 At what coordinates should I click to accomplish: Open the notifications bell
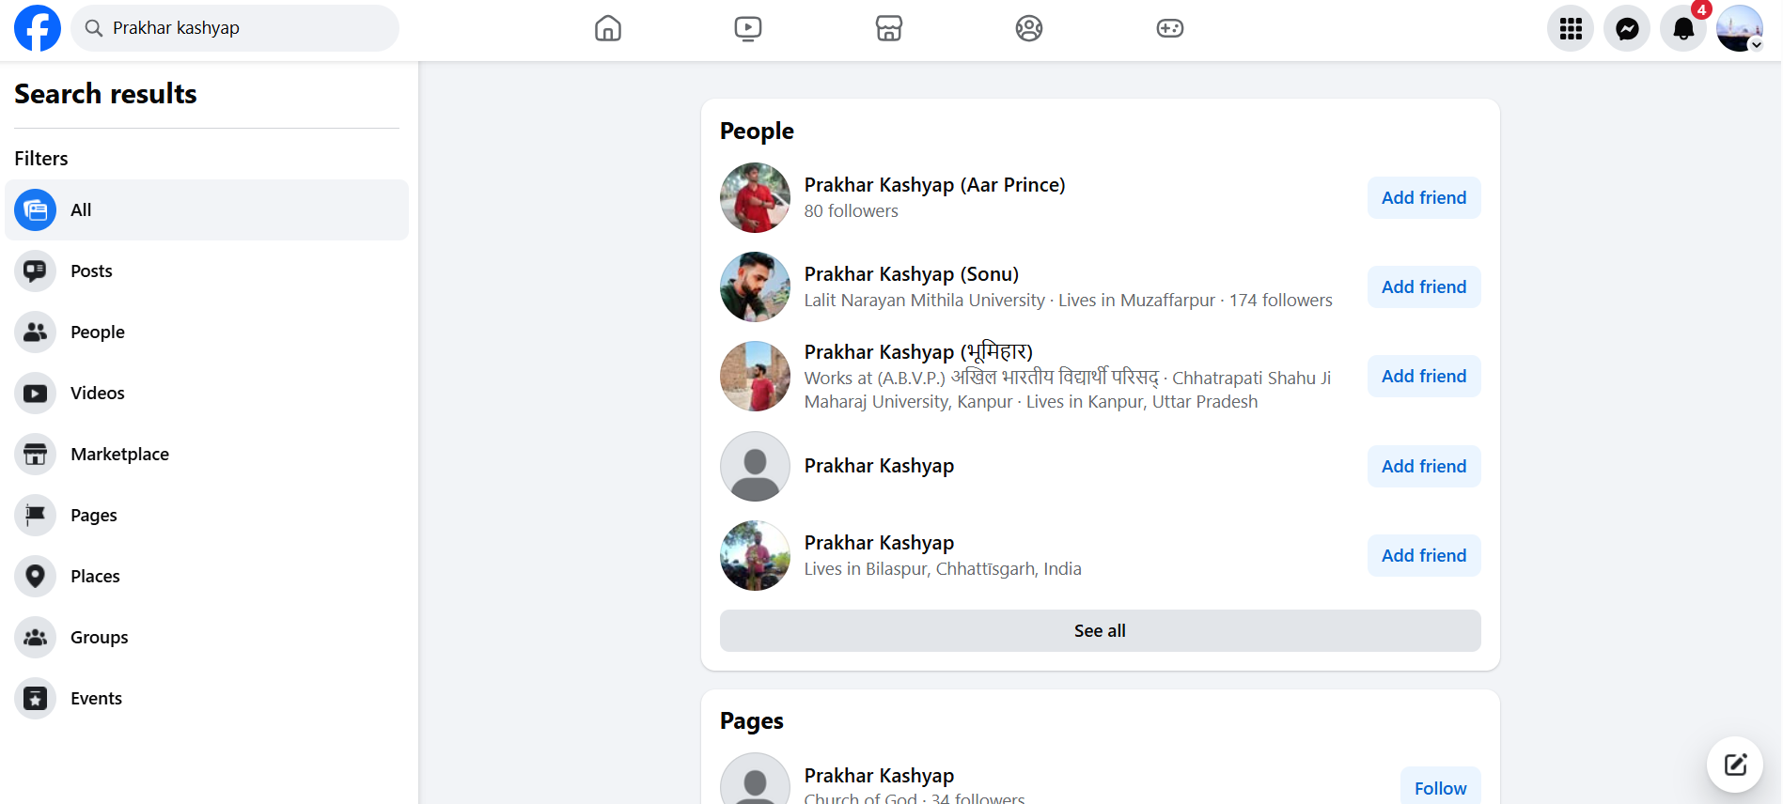pos(1683,28)
